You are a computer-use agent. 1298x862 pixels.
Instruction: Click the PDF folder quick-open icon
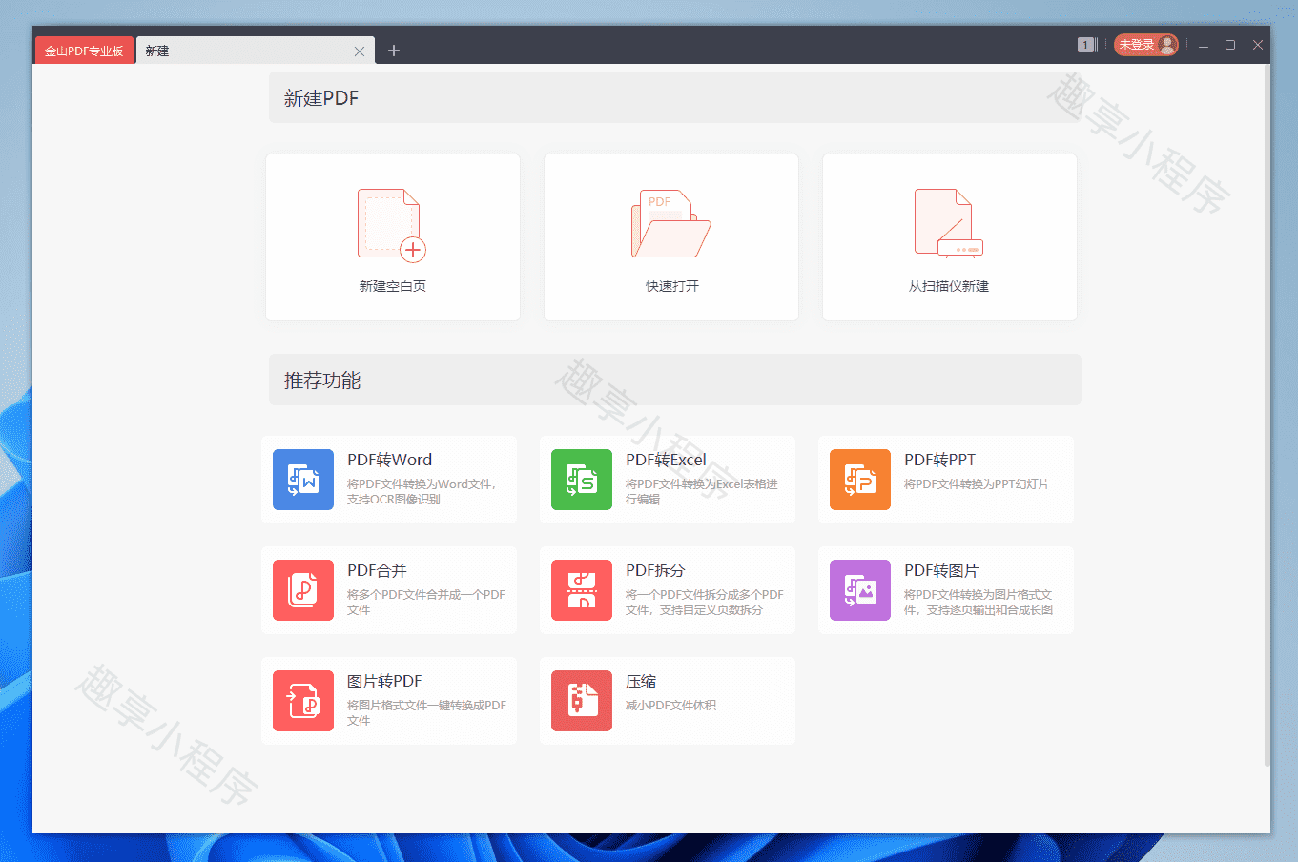point(670,224)
